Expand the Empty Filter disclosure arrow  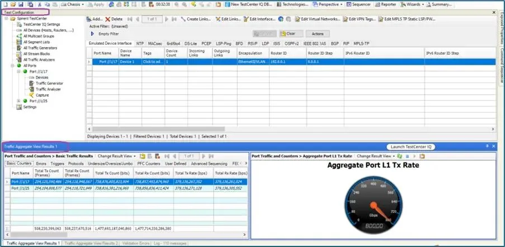pyautogui.click(x=92, y=34)
